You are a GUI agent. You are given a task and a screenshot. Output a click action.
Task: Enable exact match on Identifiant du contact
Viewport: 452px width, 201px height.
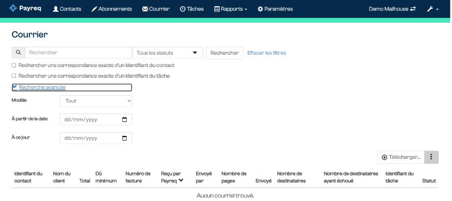pos(13,65)
